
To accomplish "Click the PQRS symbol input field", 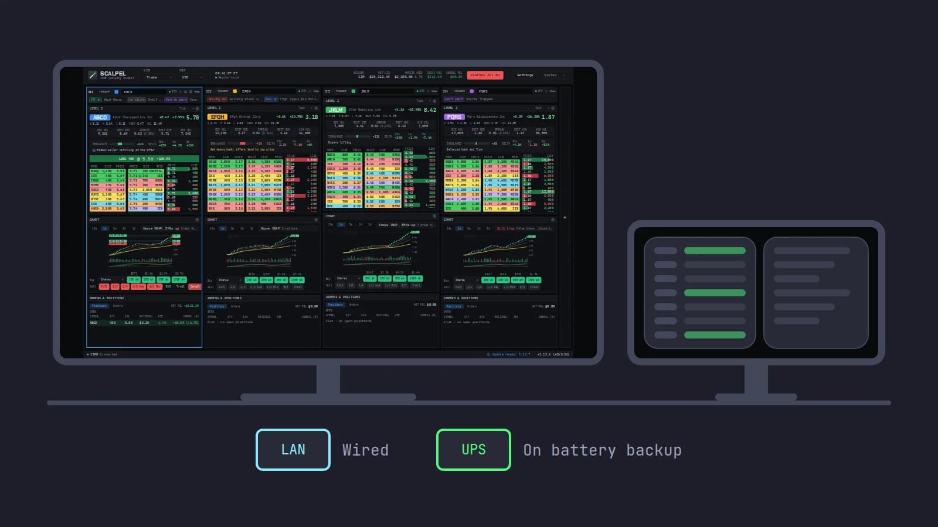I will tap(504, 91).
